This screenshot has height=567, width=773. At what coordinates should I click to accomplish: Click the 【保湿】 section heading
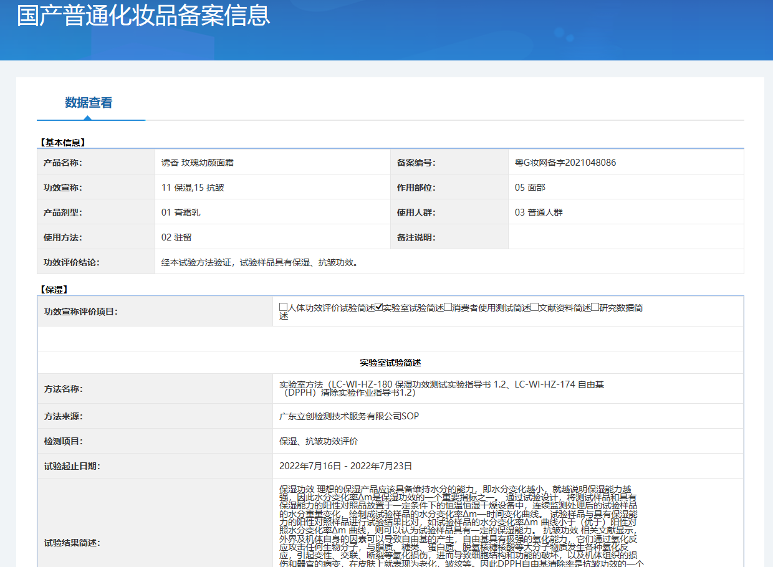point(54,290)
